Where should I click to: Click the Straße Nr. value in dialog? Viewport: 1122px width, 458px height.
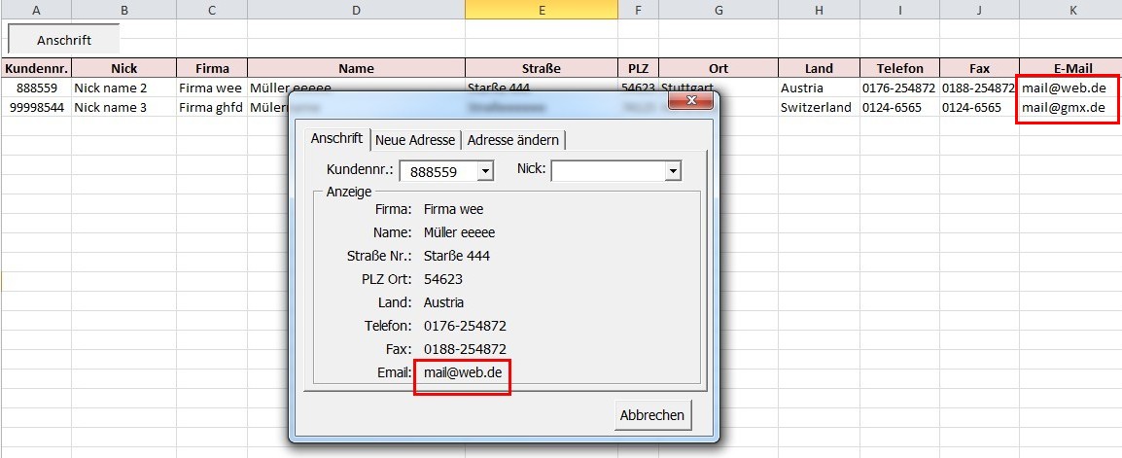[457, 256]
